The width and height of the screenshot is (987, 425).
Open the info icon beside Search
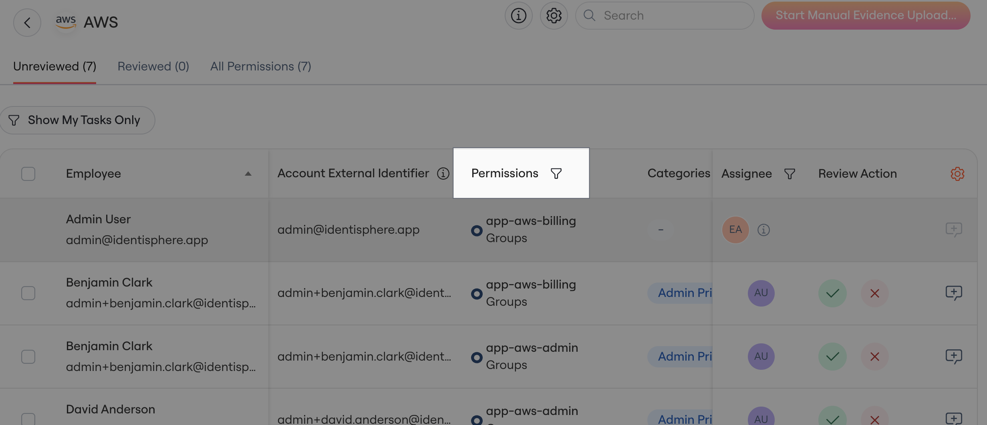pyautogui.click(x=518, y=16)
